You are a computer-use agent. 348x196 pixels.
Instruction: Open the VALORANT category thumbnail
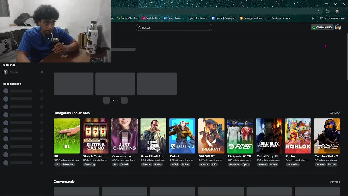coord(211,136)
